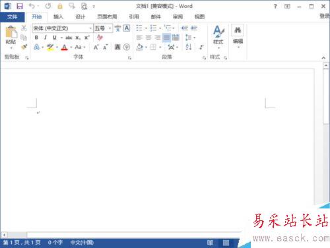Sort paragraphs A to Z icon

coord(189,47)
